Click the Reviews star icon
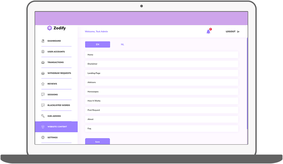283x164 pixels. pos(43,84)
